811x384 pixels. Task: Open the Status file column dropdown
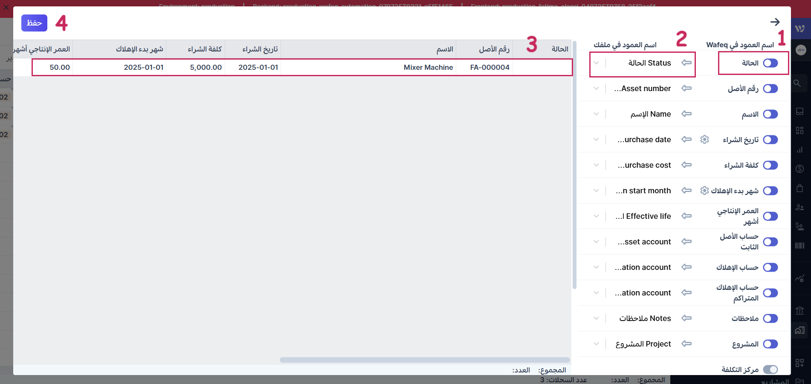(x=597, y=63)
